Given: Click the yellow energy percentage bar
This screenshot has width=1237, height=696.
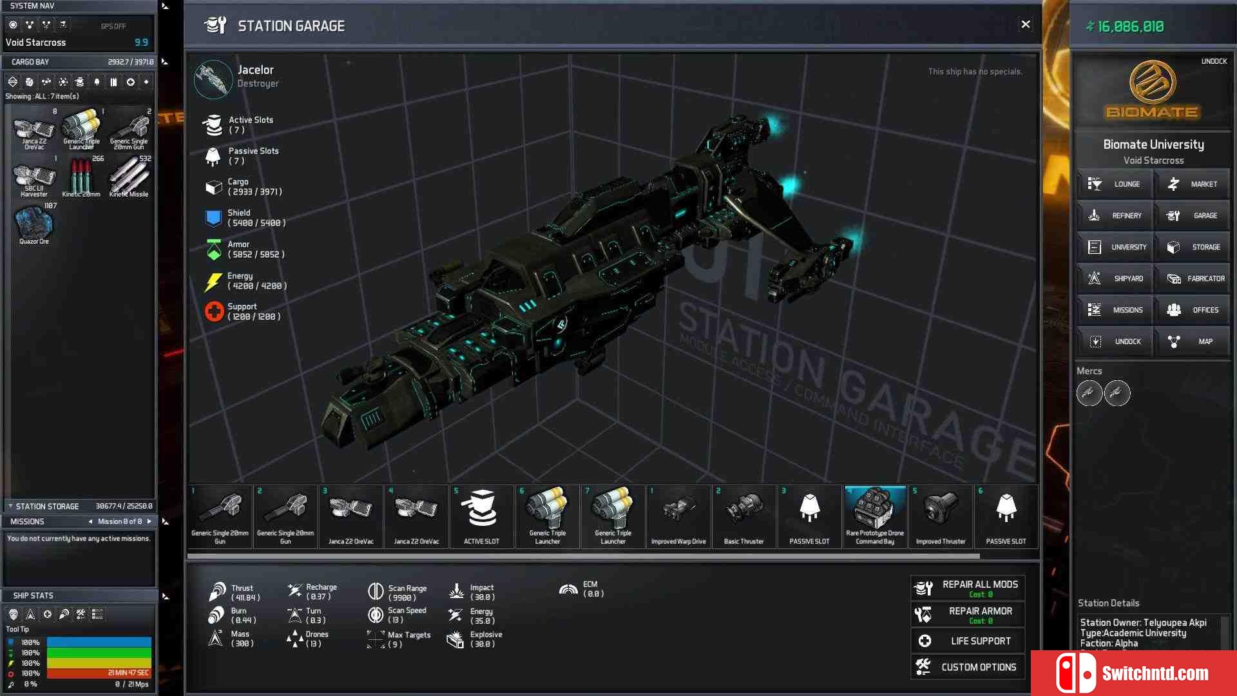Looking at the screenshot, I should pyautogui.click(x=99, y=663).
